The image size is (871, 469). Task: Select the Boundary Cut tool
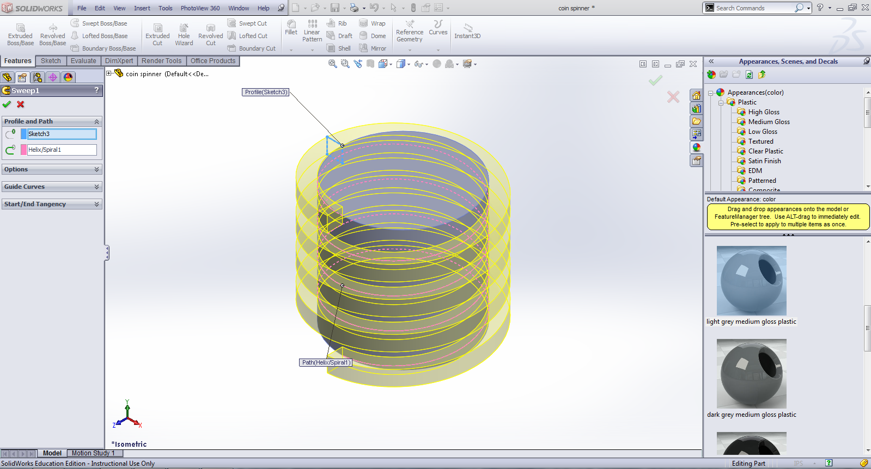[x=252, y=48]
